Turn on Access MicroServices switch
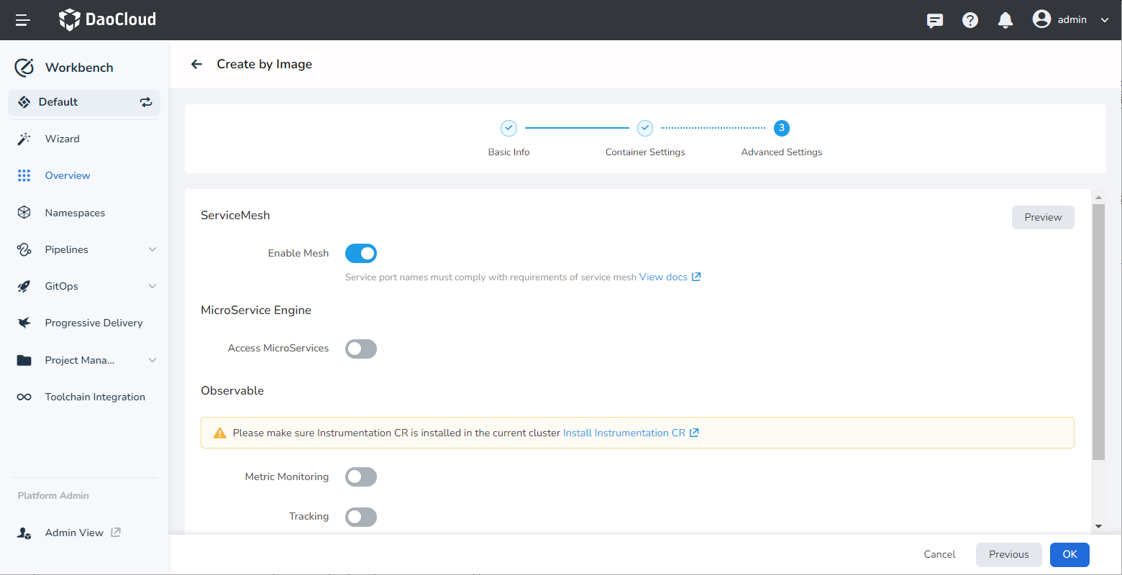Screen dimensions: 1122x575 pos(361,349)
